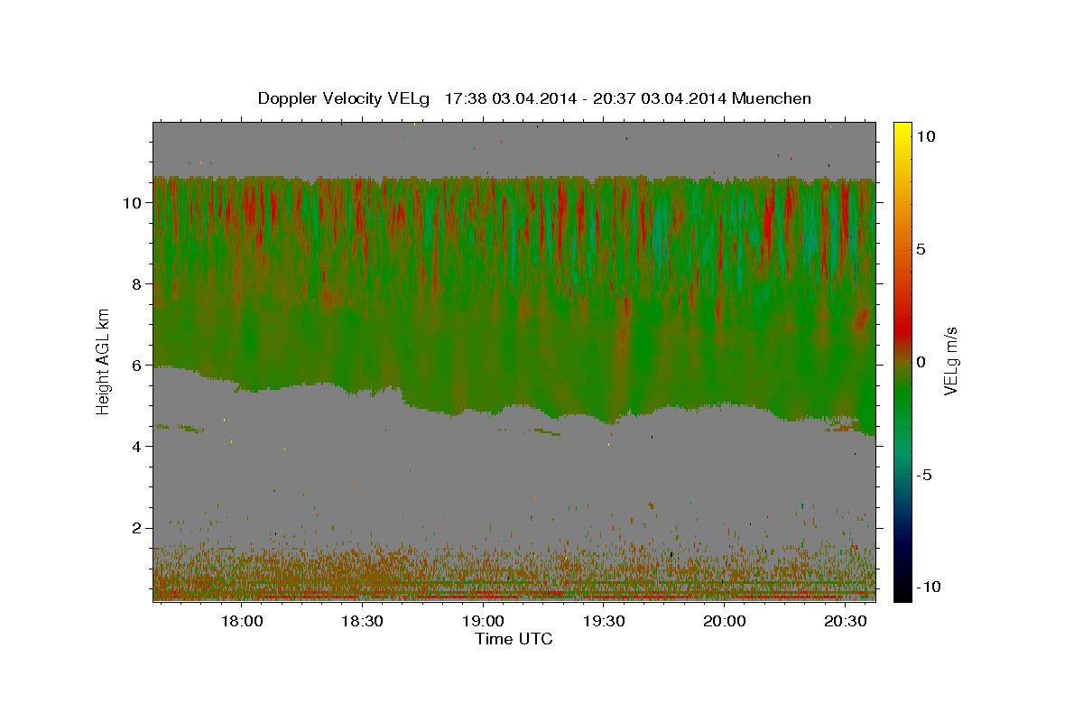Click the colorbar value 0 label

point(922,362)
